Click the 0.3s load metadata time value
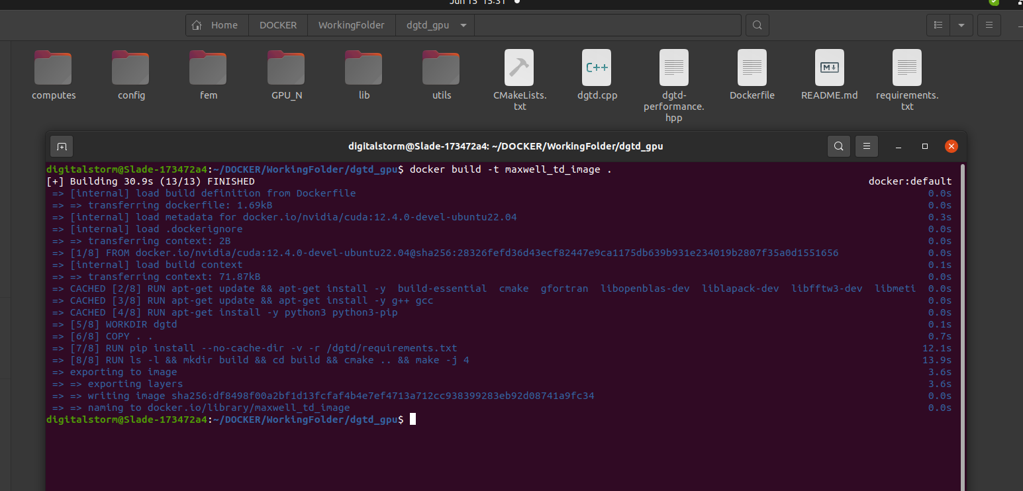1023x491 pixels. coord(940,217)
